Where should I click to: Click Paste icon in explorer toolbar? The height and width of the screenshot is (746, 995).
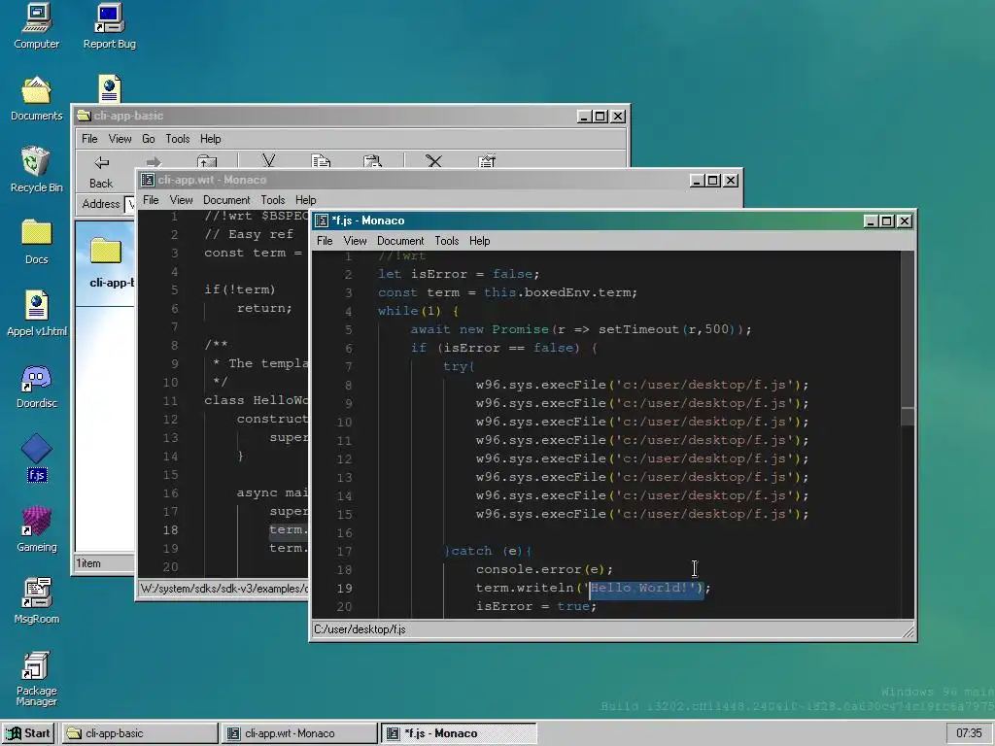coord(372,161)
